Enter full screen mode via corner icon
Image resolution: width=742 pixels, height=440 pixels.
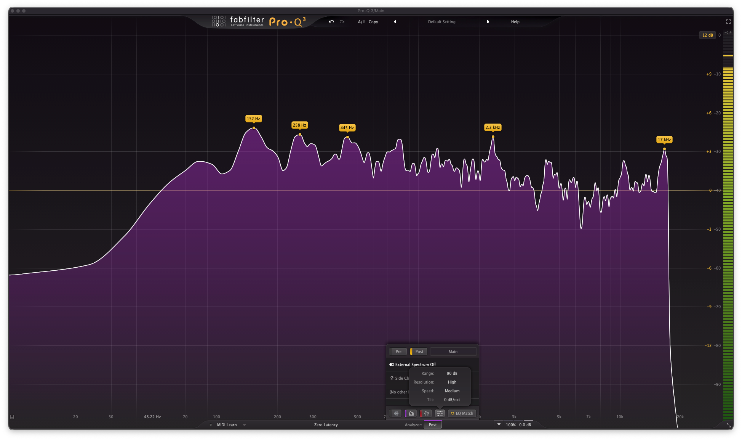(x=728, y=22)
